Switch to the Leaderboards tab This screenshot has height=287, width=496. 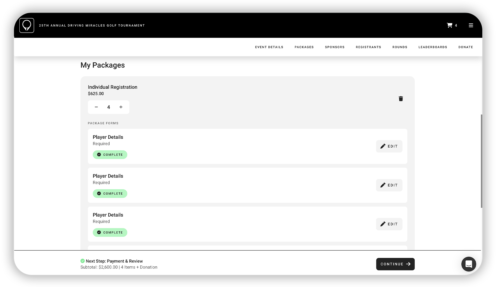click(433, 47)
